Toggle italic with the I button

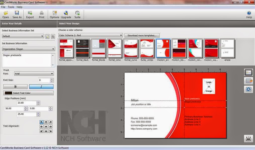pos(41,87)
